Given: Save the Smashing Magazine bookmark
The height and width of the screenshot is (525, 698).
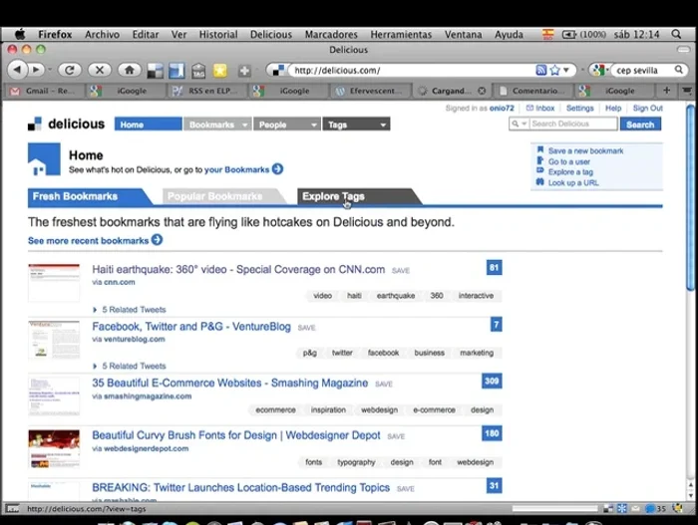Looking at the screenshot, I should tap(384, 384).
